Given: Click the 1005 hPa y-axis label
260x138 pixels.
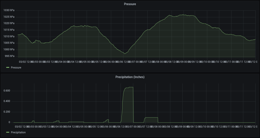Looking at the screenshot, I should point(9,43).
